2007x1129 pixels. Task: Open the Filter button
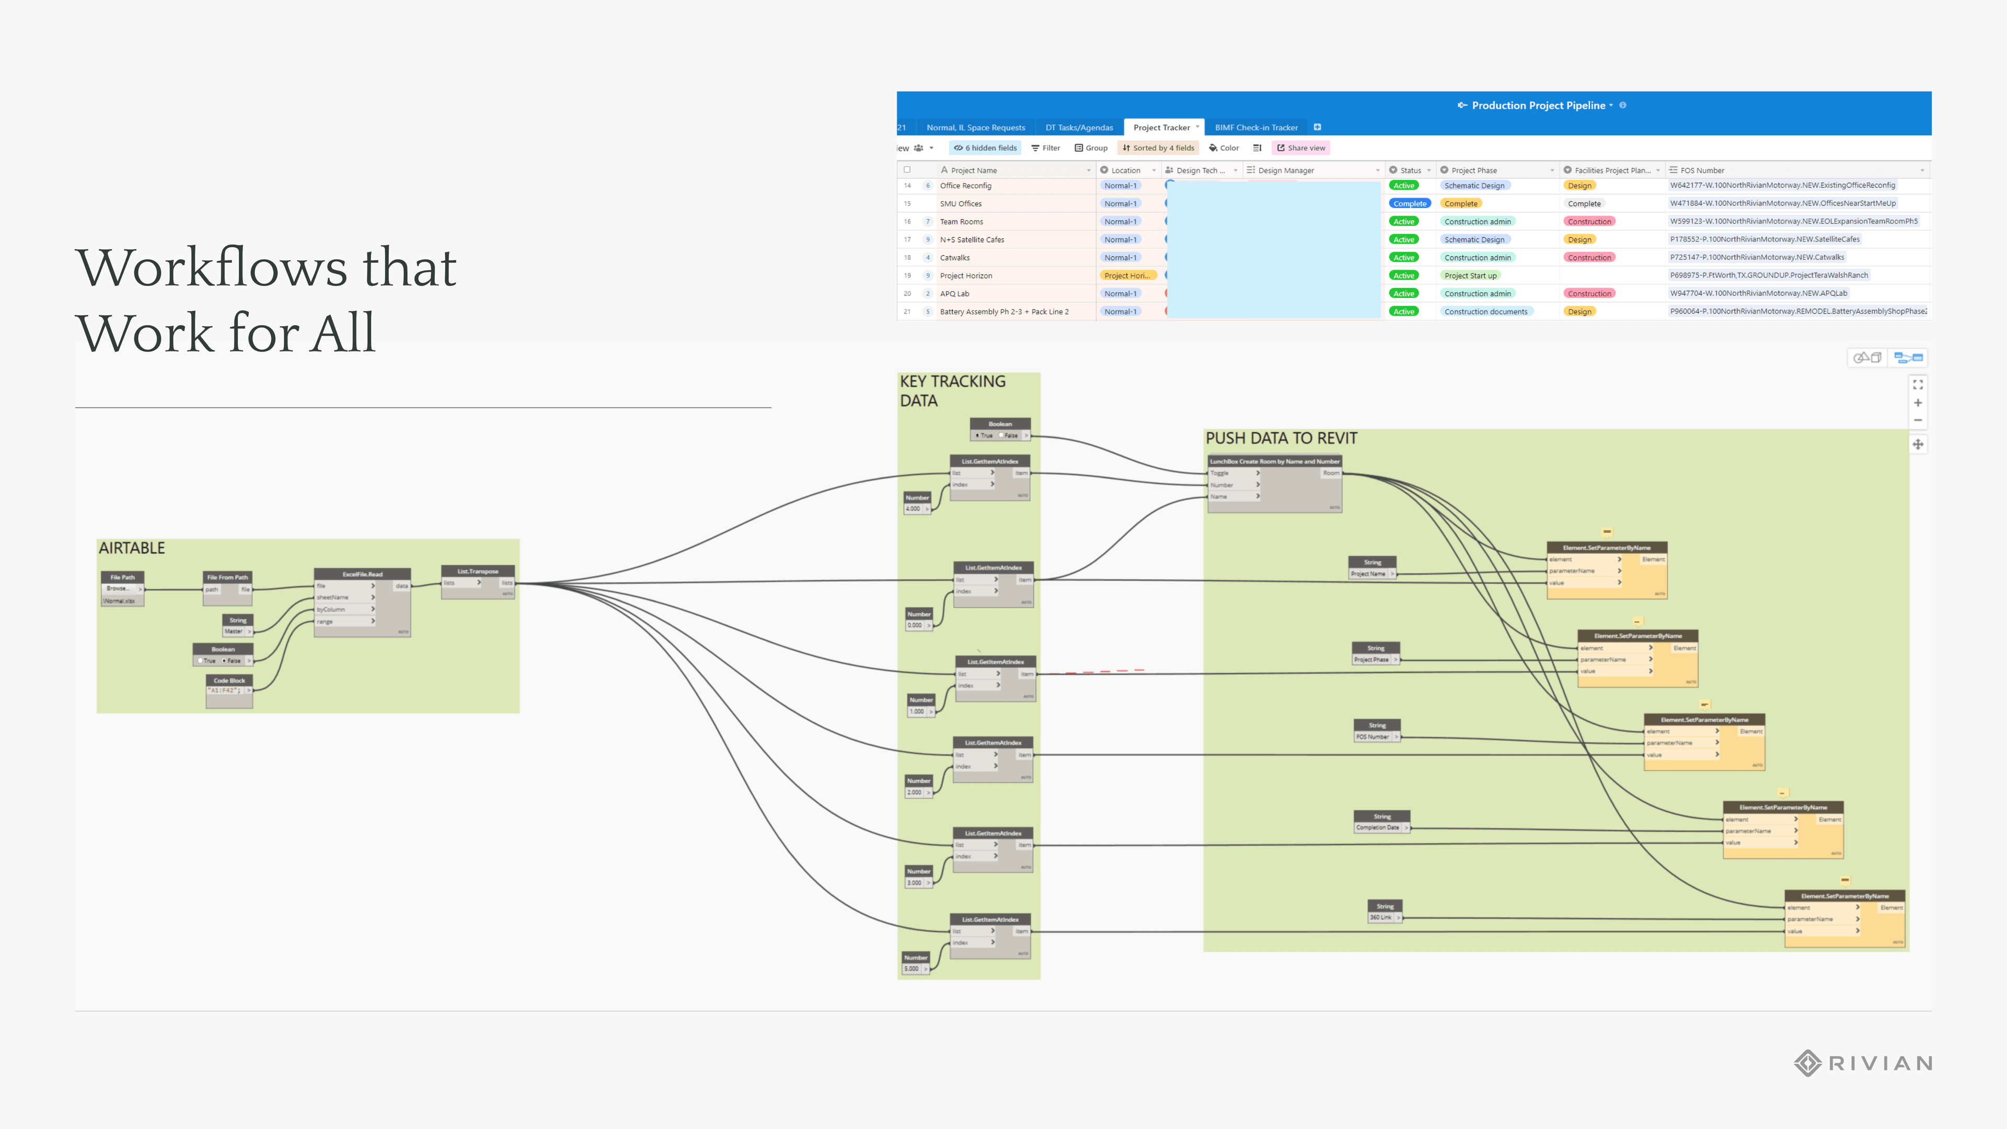(x=1045, y=148)
